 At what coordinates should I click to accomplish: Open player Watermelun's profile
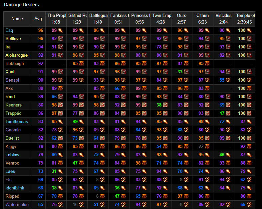point(17,204)
